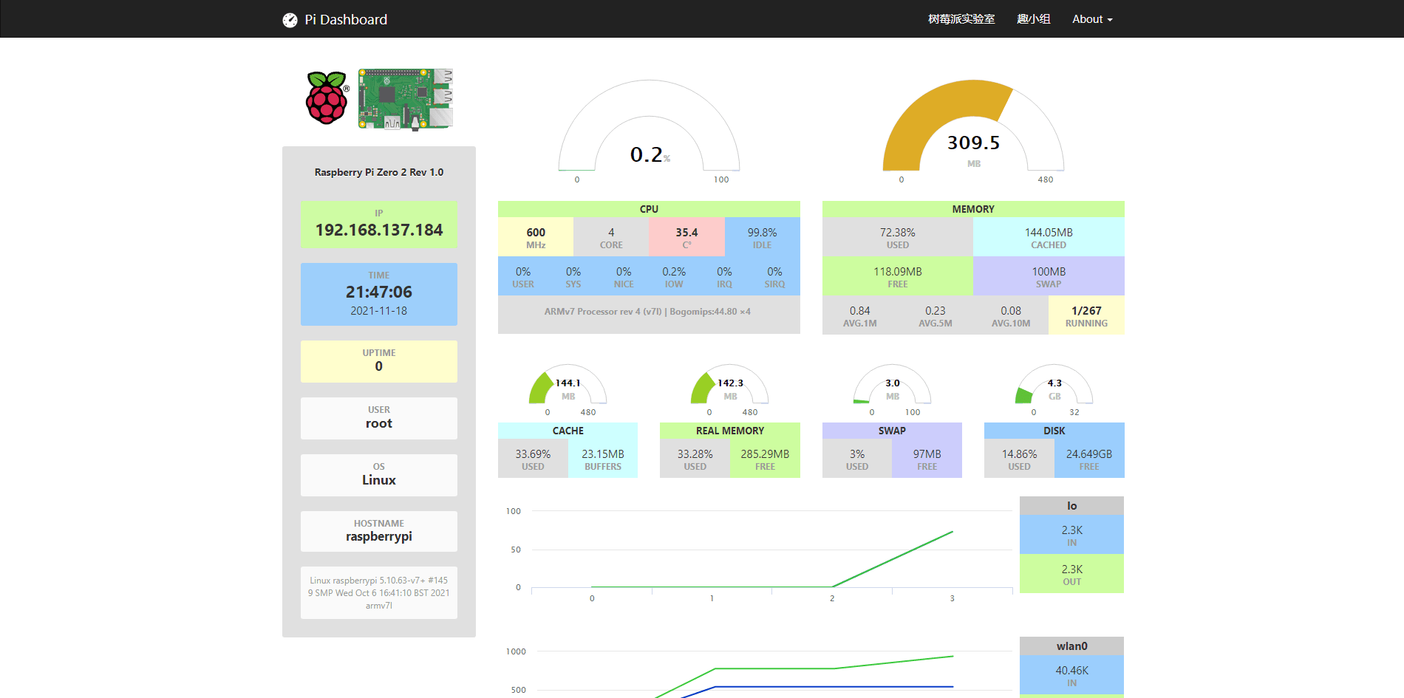
Task: Click the 1/267 RUNNING processes tile
Action: click(1086, 316)
